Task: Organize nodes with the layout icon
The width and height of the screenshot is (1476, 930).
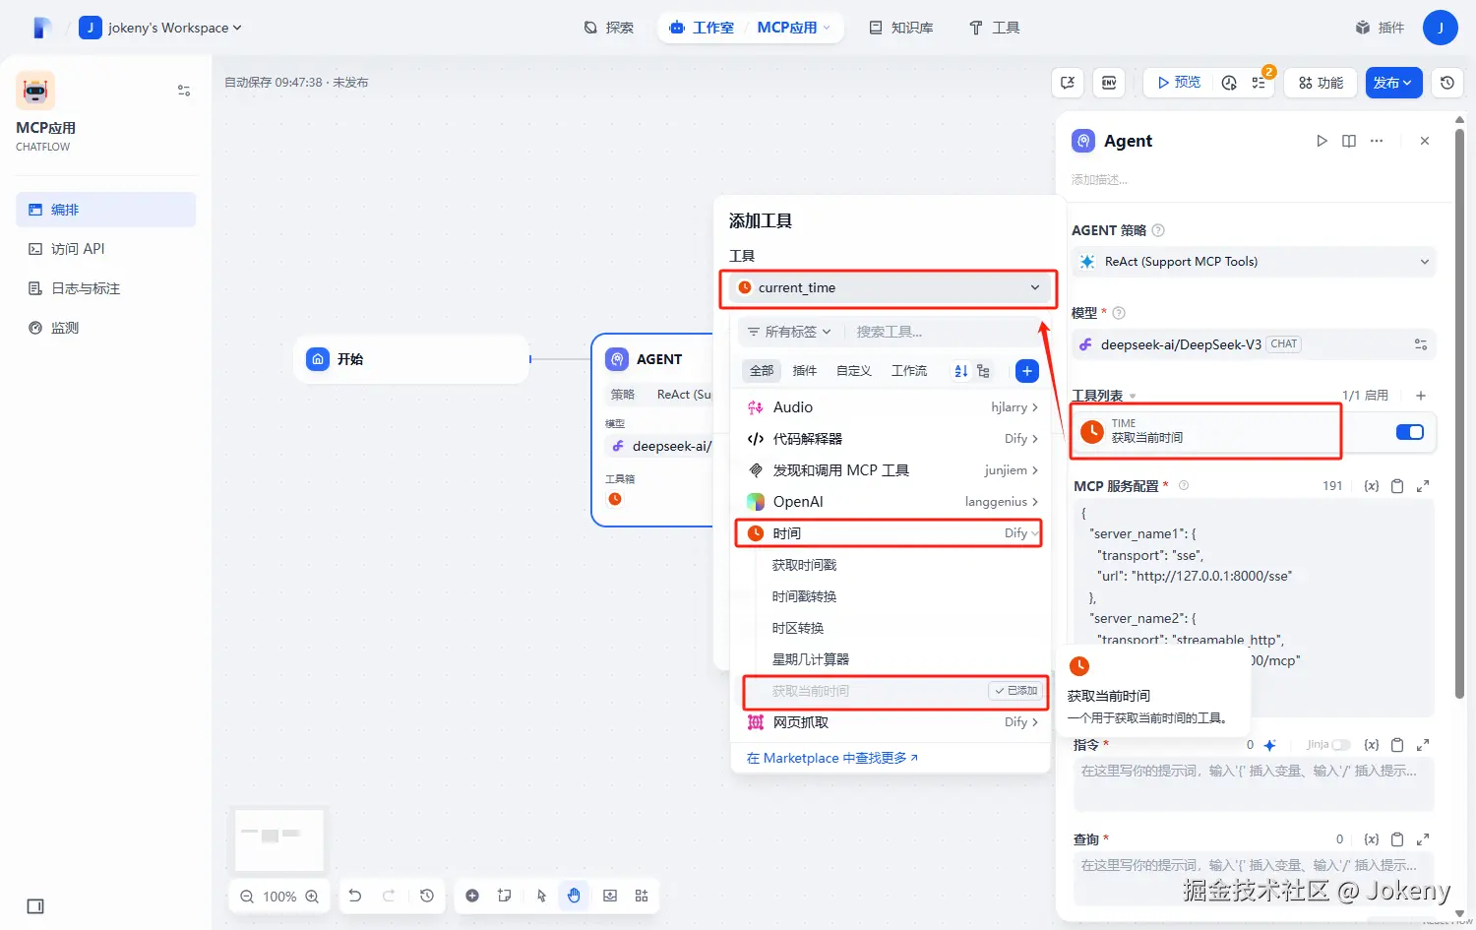Action: [642, 896]
